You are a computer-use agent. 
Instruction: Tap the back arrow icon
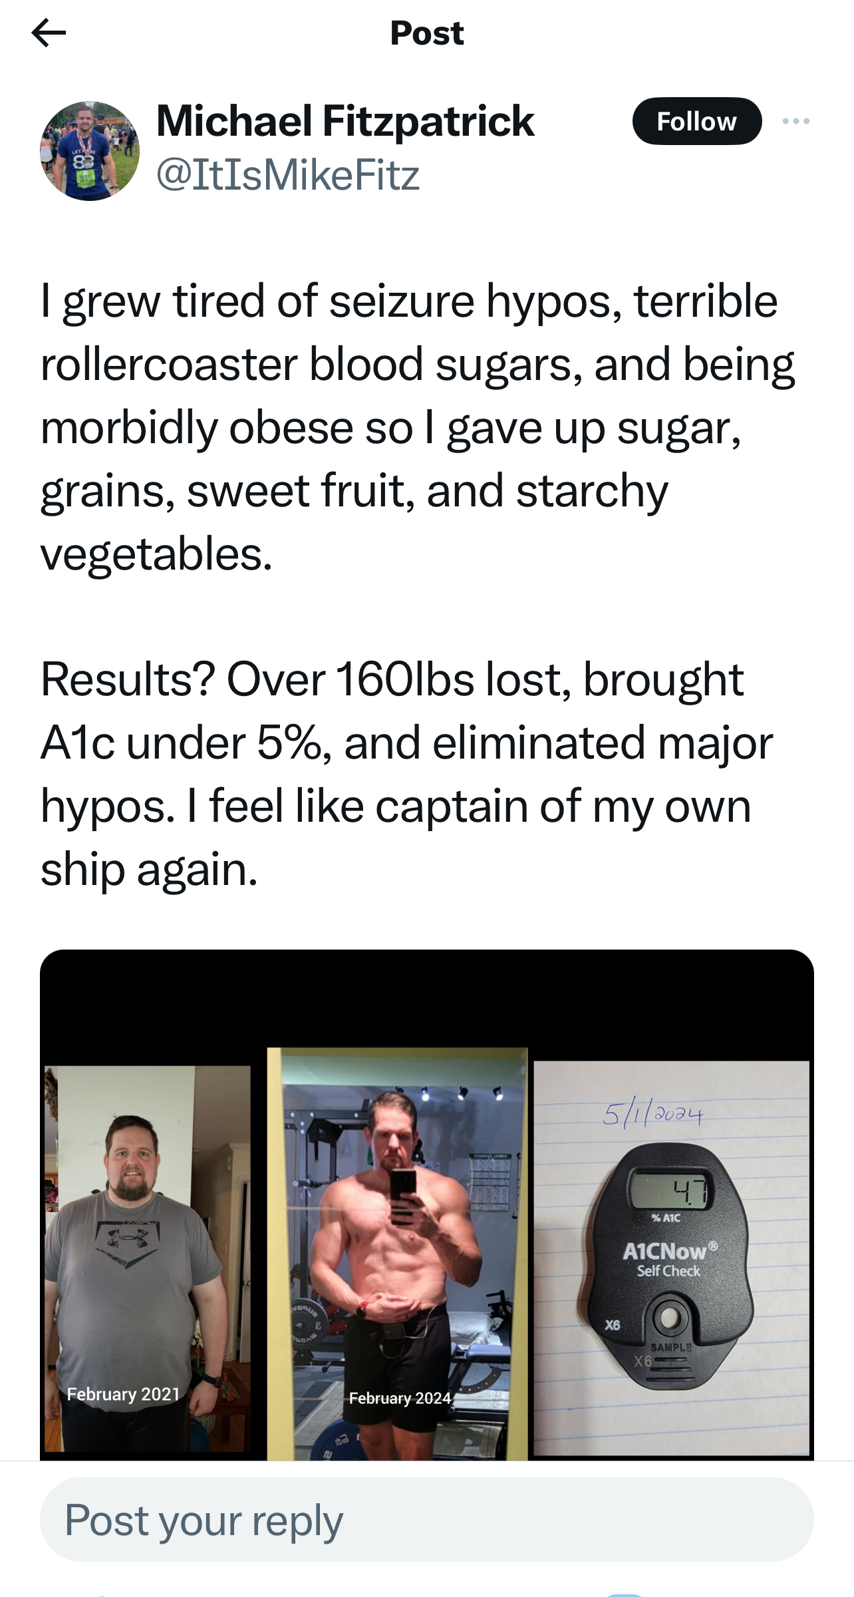pyautogui.click(x=49, y=33)
